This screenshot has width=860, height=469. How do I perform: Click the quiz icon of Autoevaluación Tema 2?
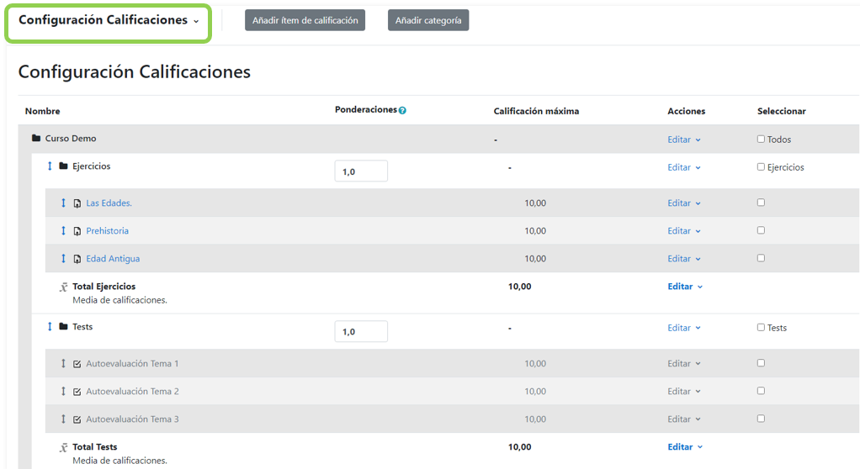77,392
